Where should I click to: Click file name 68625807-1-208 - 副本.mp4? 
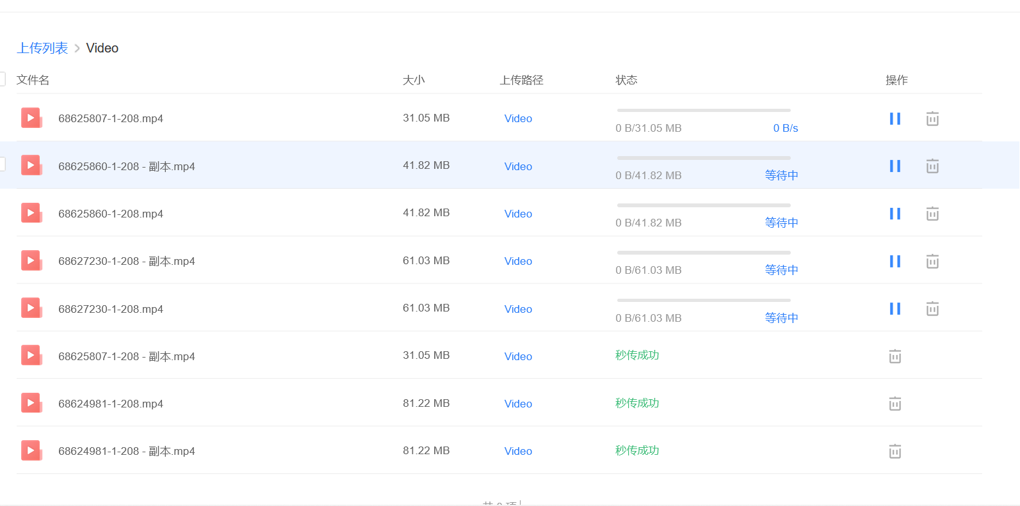127,356
